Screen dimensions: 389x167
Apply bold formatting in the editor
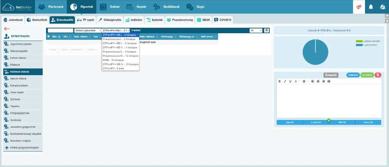pyautogui.click(x=280, y=81)
